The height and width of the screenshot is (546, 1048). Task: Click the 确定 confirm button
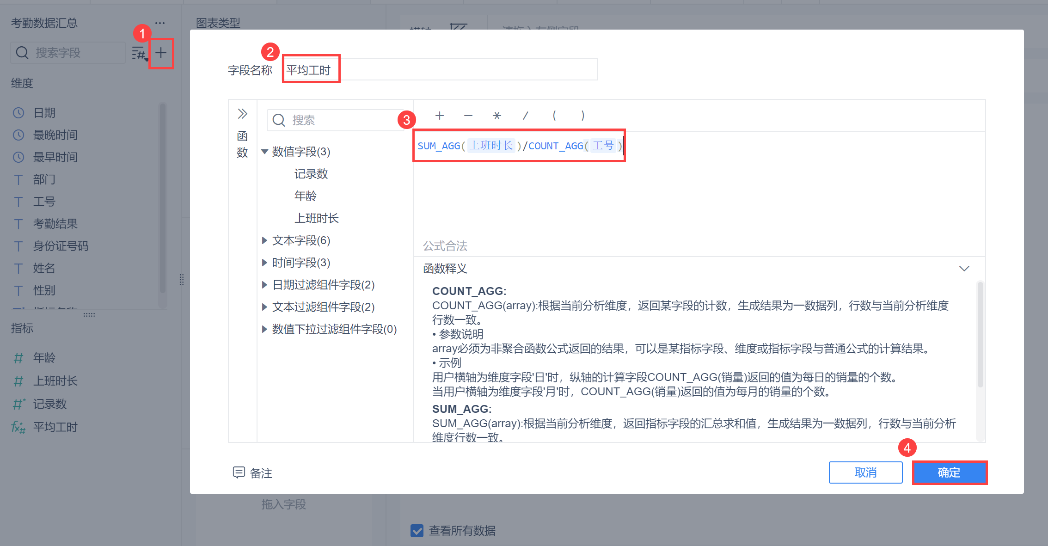[949, 472]
